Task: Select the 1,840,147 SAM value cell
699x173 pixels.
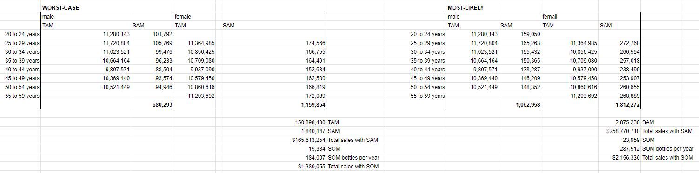Action: tap(273, 131)
